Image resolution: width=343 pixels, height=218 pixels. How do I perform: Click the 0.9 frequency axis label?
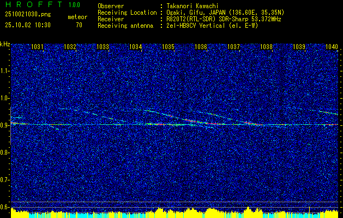click(x=4, y=125)
